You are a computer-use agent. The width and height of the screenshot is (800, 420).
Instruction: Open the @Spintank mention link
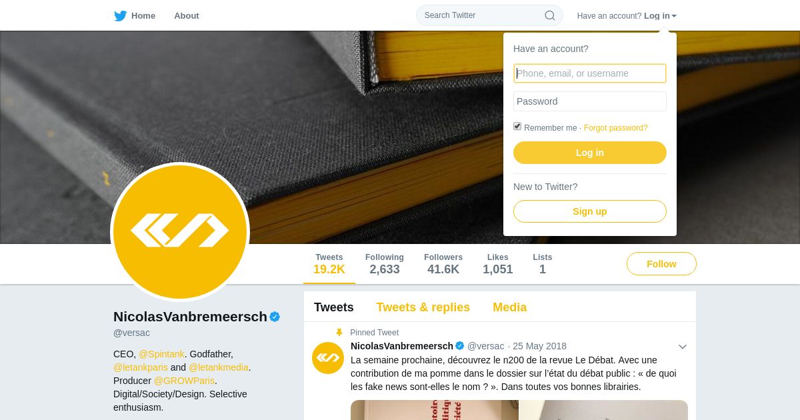pyautogui.click(x=161, y=354)
